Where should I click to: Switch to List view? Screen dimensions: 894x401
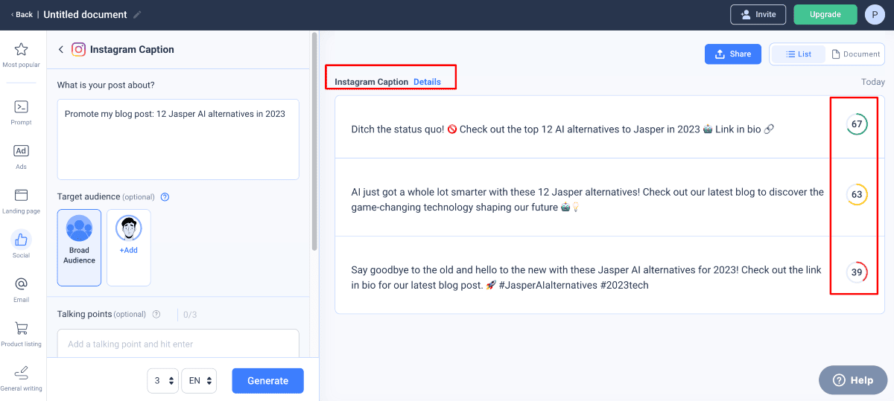tap(798, 54)
